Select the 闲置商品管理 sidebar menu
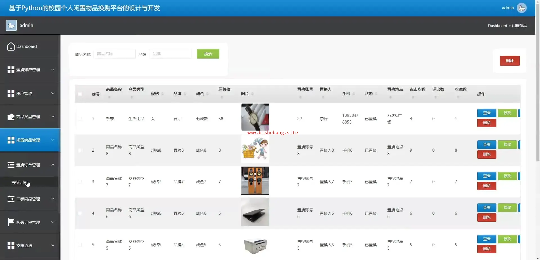540x260 pixels. tap(28, 140)
